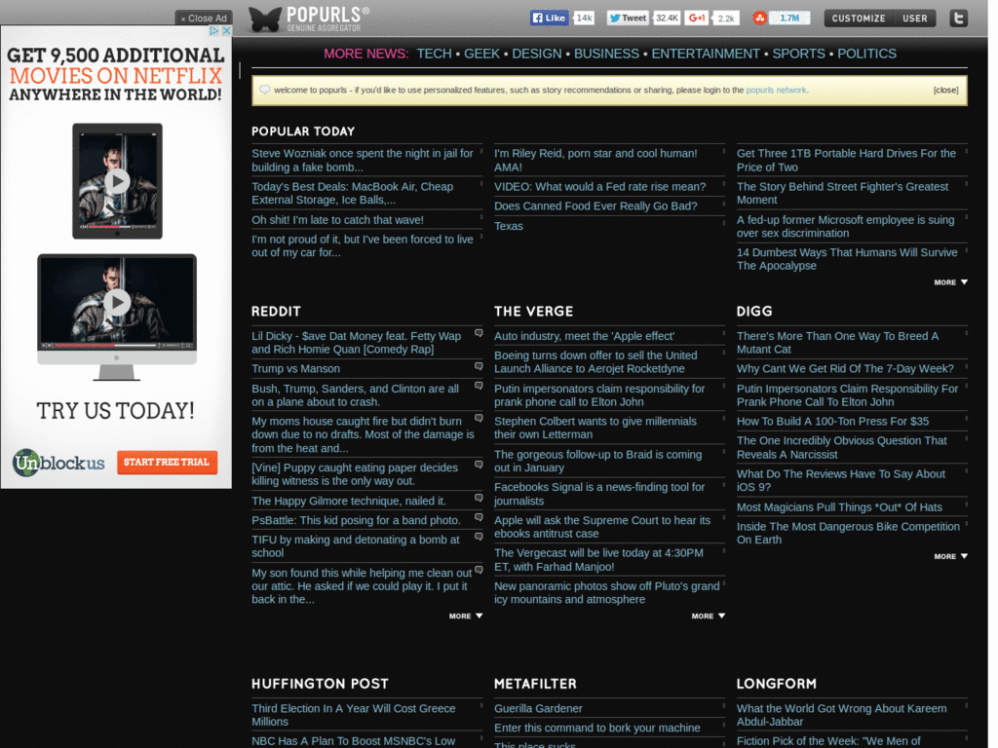Viewport: 998px width, 748px height.
Task: Open the POLITICS news category
Action: (x=866, y=55)
